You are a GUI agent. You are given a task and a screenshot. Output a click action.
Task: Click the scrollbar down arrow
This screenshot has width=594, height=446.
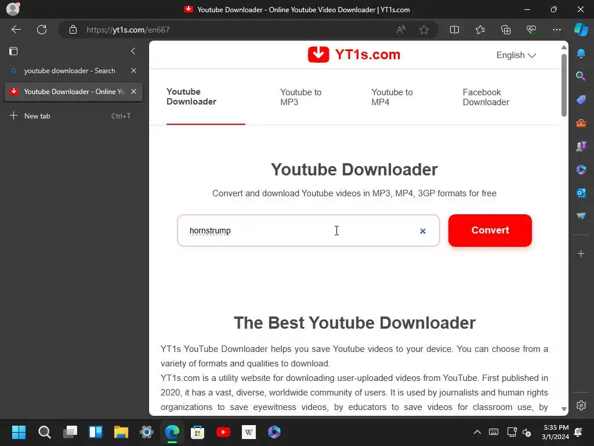pos(564,409)
